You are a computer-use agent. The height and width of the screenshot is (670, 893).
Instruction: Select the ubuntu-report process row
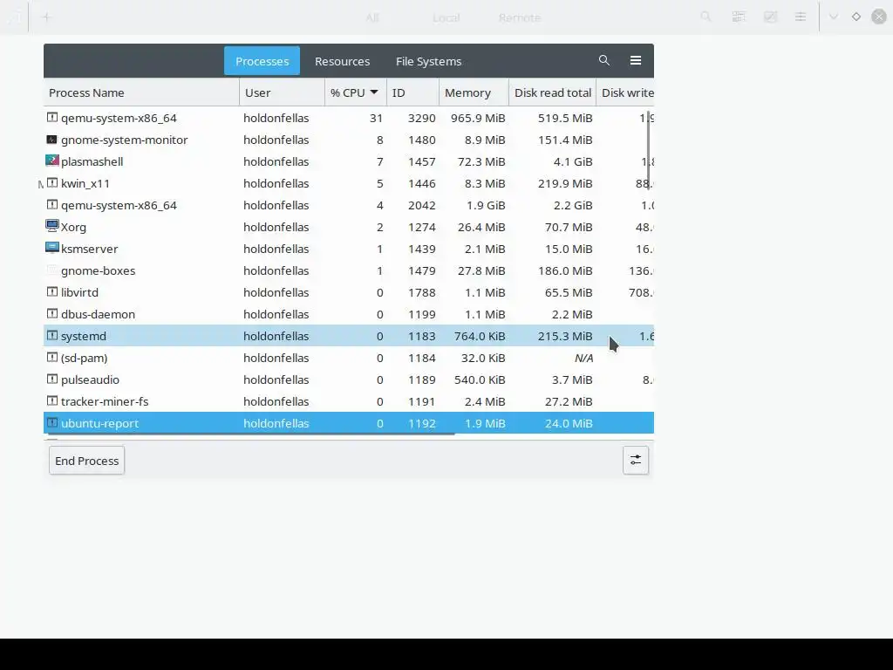(x=349, y=423)
